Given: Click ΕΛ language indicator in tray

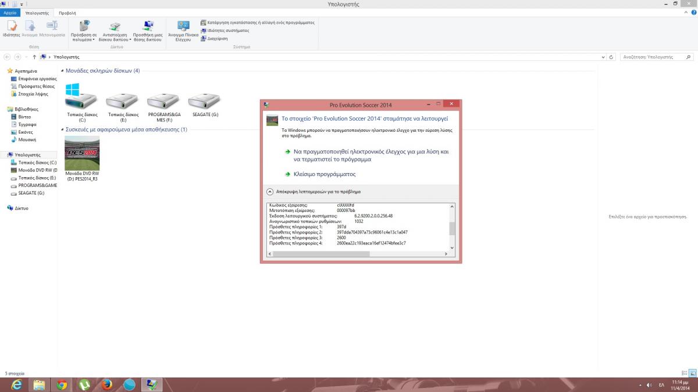Looking at the screenshot, I should (x=661, y=384).
